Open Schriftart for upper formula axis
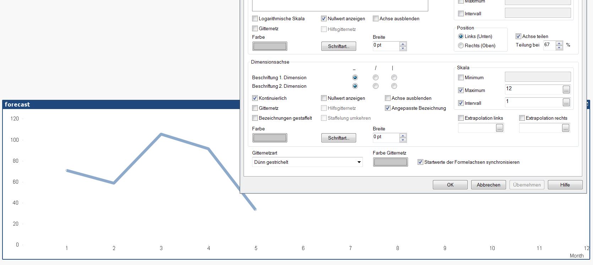Viewport: 593px width, 265px height. [339, 46]
